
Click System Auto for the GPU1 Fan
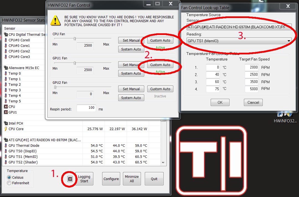[x=131, y=73]
